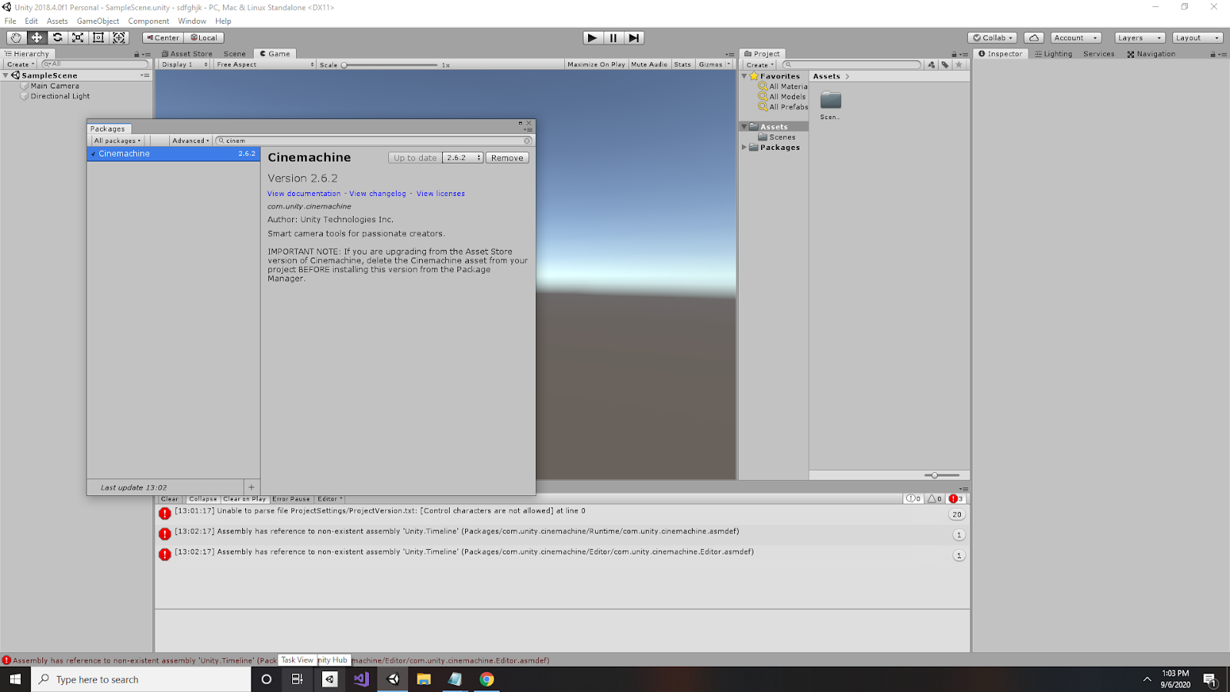The height and width of the screenshot is (692, 1230).
Task: Open SampleScene options menu icon
Action: (145, 75)
